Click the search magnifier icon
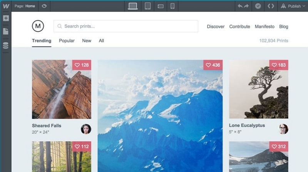Image resolution: width=308 pixels, height=172 pixels. click(60, 26)
